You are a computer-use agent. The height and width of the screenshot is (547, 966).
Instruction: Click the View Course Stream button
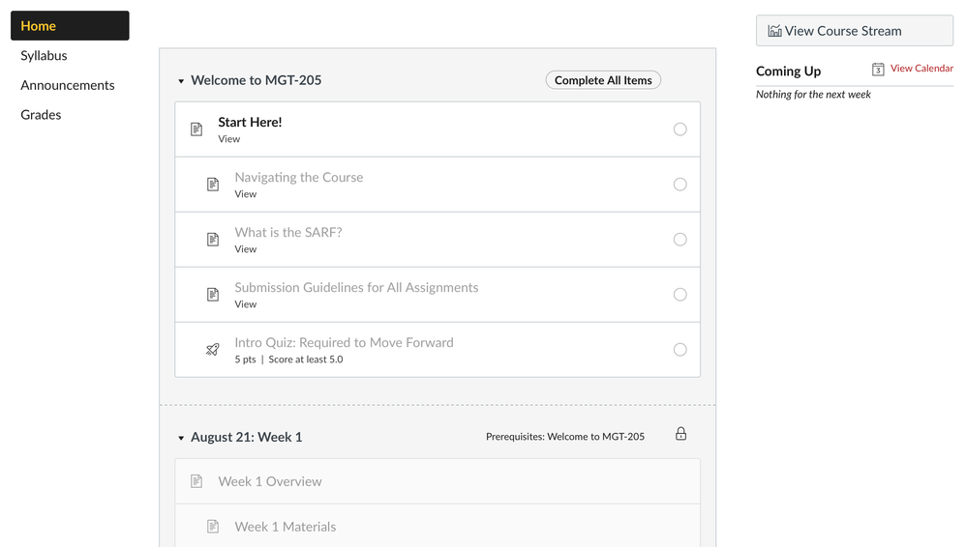tap(855, 31)
